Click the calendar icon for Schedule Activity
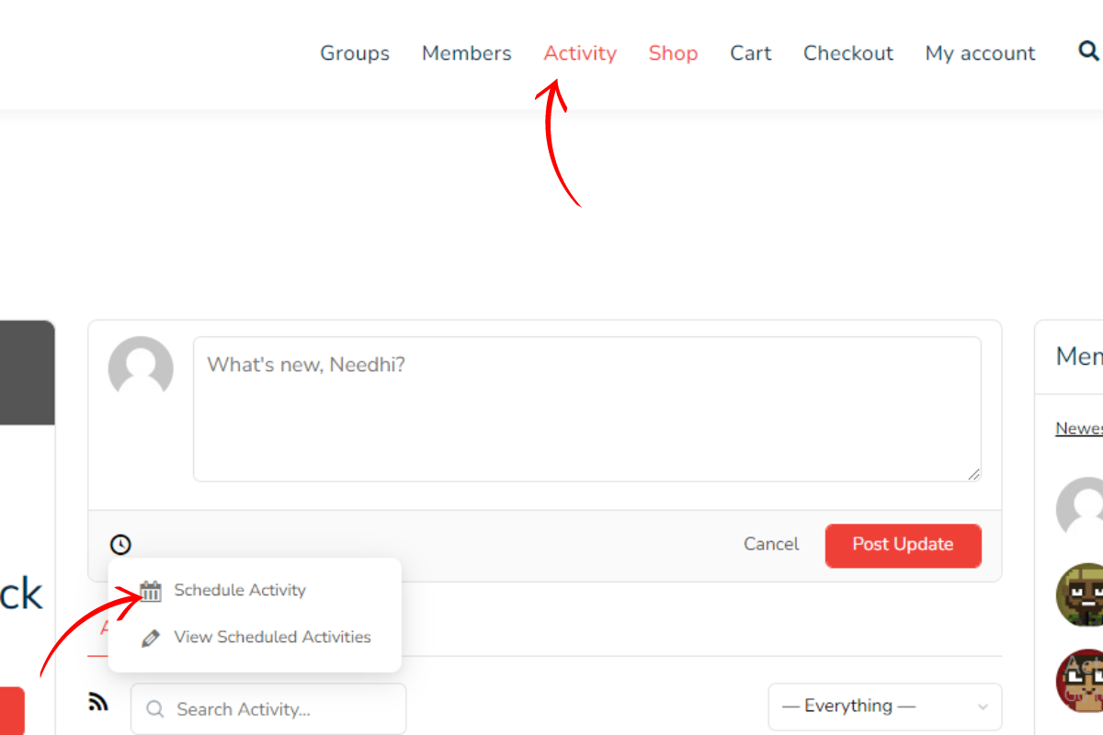 (x=151, y=591)
